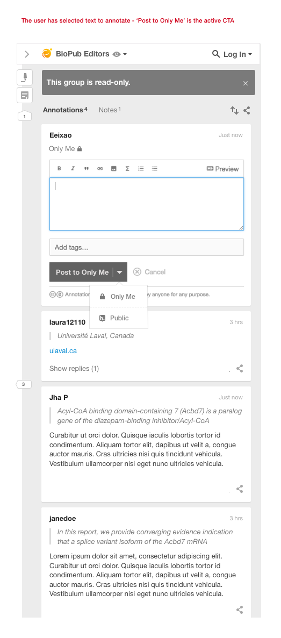Cancel the annotation draft
Viewport: 281px width, 638px height.
coord(149,272)
